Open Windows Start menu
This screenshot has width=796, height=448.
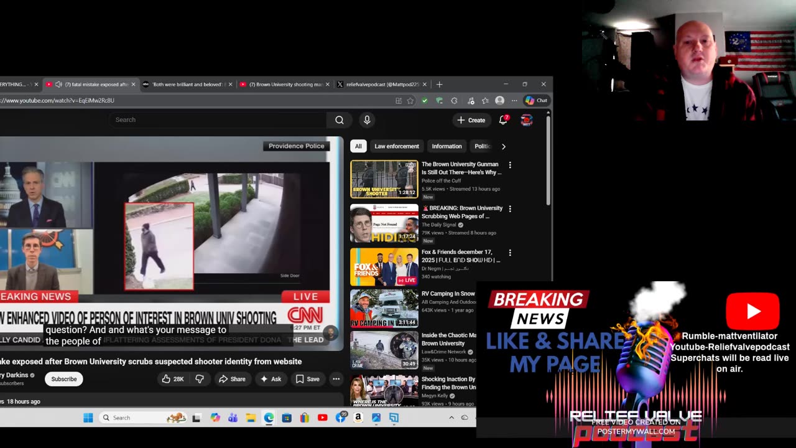[88, 418]
